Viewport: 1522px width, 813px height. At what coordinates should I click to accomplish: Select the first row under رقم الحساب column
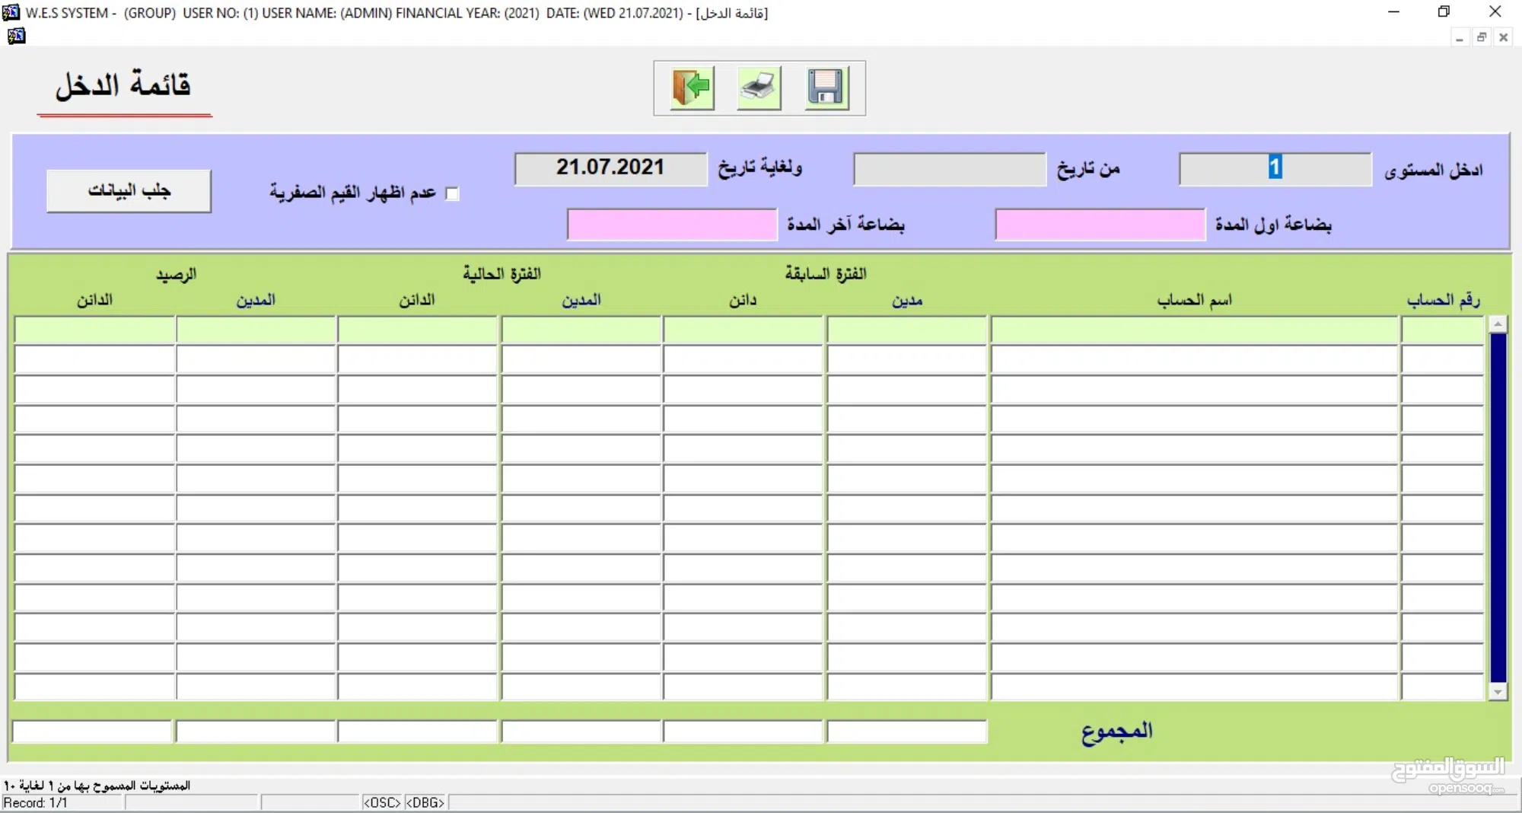(1441, 330)
